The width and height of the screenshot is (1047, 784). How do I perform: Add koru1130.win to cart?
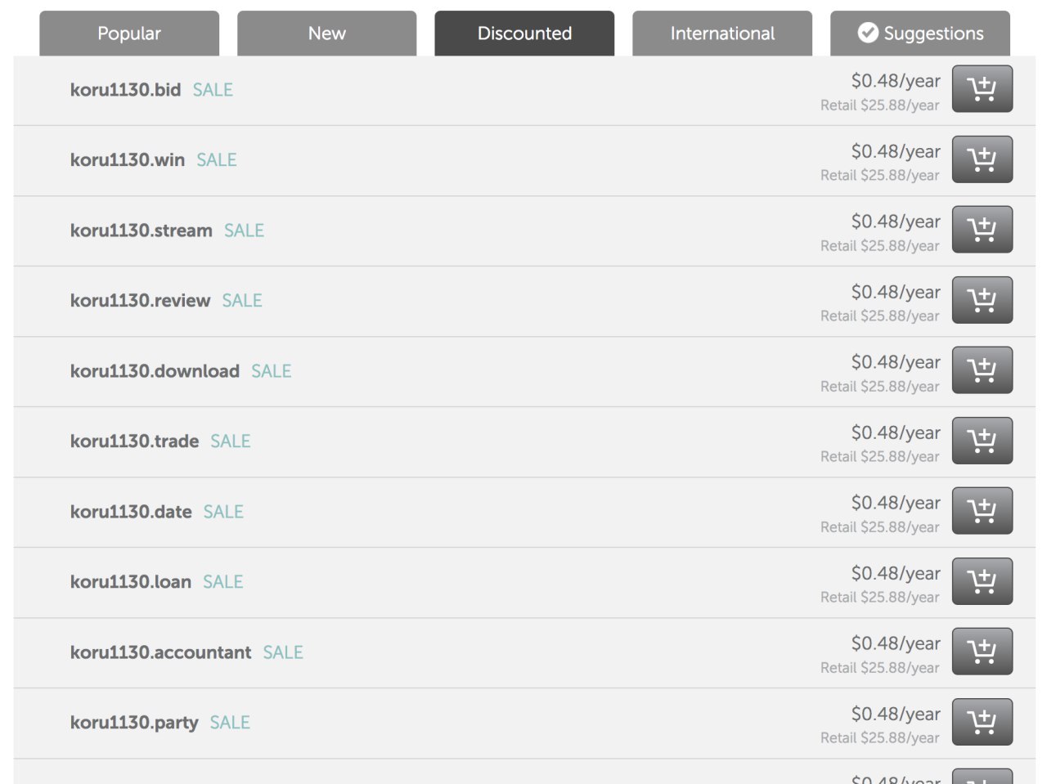tap(982, 159)
